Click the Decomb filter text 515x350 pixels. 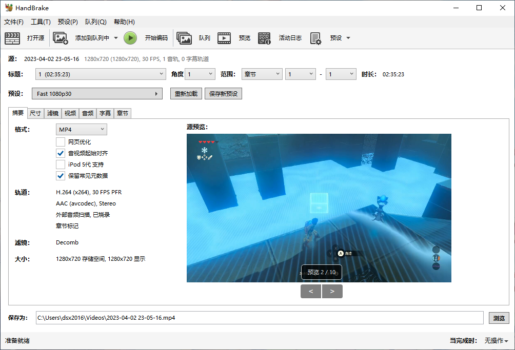click(67, 242)
